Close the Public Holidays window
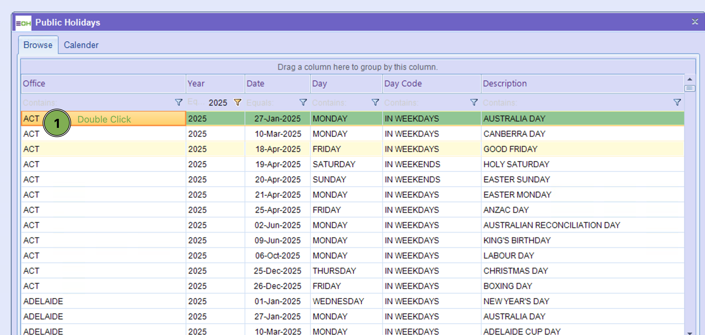 tap(695, 22)
